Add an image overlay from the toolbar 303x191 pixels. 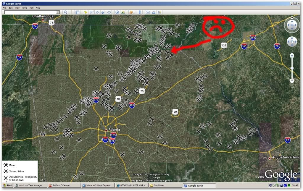[103, 12]
